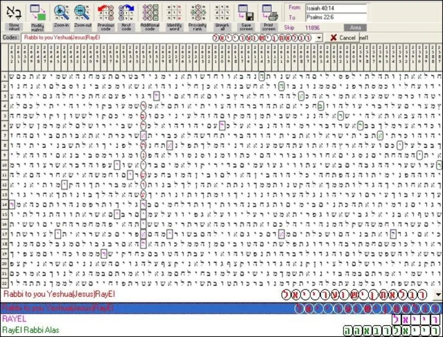Open the Modify matrix tool

coord(37,13)
